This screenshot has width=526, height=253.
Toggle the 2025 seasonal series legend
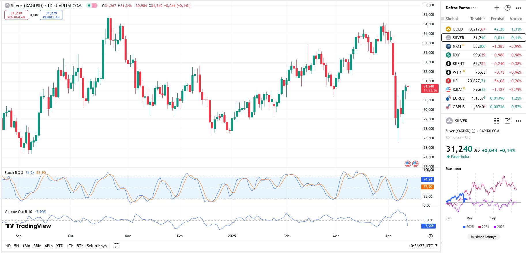(x=468, y=227)
